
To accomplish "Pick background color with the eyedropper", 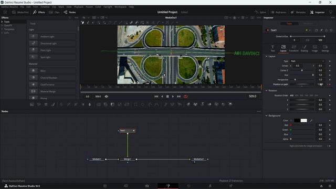I will (x=311, y=120).
